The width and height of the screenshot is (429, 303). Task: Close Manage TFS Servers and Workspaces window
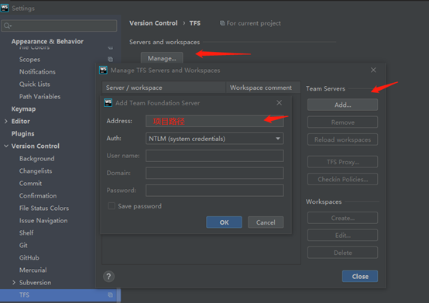coord(373,71)
